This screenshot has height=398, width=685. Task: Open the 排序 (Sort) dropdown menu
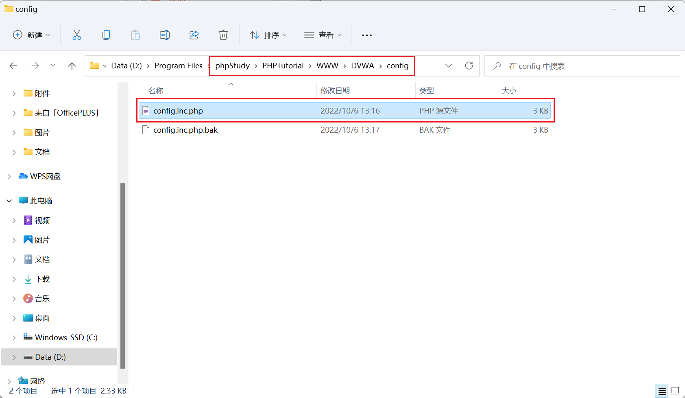268,35
